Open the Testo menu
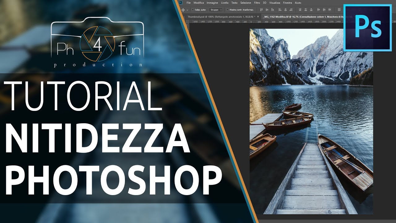This screenshot has width=396, height=223. [235, 2]
